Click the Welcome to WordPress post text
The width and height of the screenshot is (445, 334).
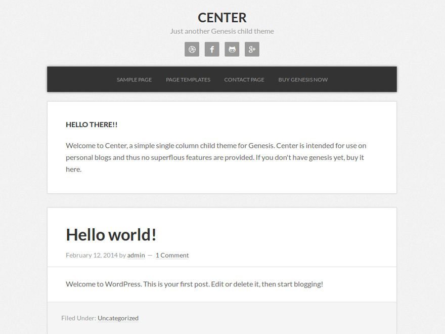[x=194, y=284]
